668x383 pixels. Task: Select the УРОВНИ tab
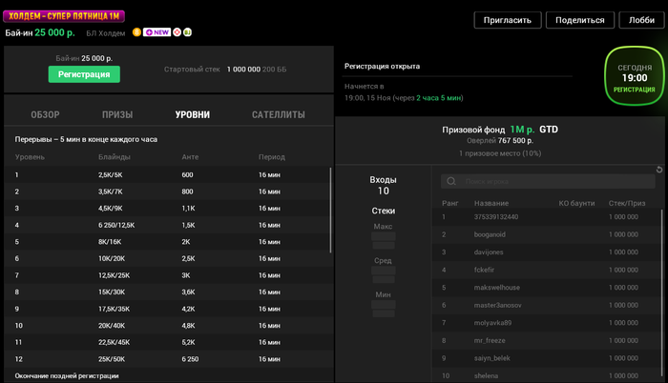(193, 115)
